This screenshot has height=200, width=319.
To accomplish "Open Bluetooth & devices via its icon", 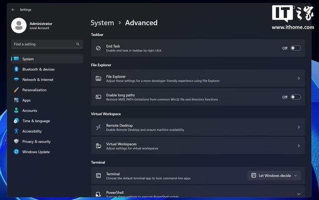I will coord(16,69).
